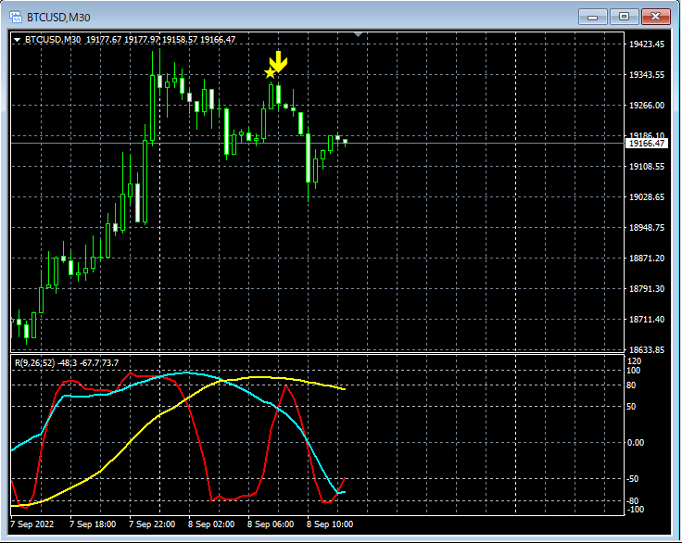Click the 7 Sep 22:00 time label
The height and width of the screenshot is (543, 682).
(151, 524)
